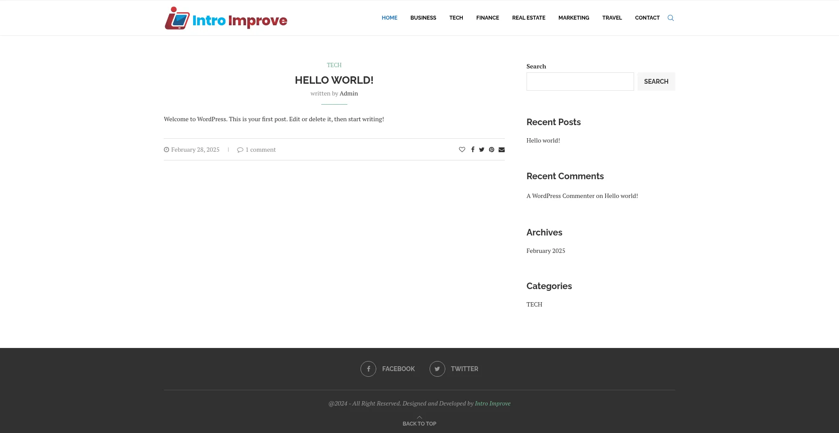This screenshot has height=433, width=839.
Task: Click the Back to Top arrow
Action: pos(419,417)
